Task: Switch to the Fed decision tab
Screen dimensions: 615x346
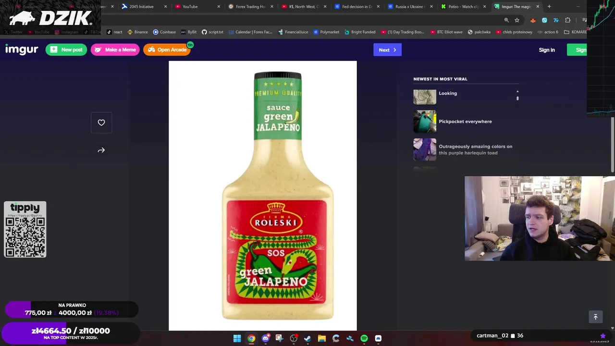Action: (x=357, y=7)
